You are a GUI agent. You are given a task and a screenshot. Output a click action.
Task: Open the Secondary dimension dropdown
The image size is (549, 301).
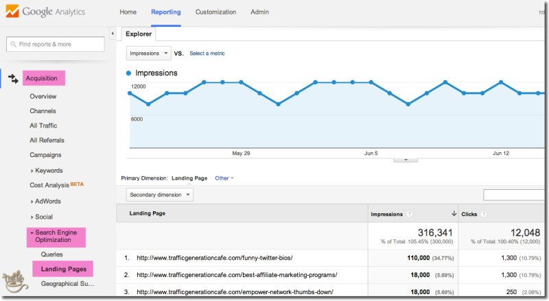160,195
